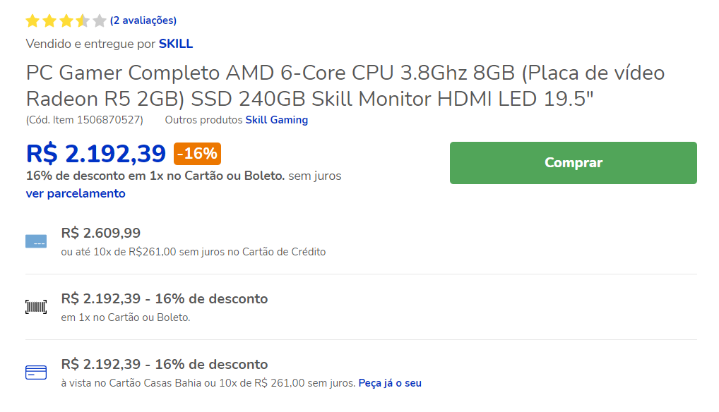Open the ver parcelamento link
The width and height of the screenshot is (719, 412).
tap(76, 193)
